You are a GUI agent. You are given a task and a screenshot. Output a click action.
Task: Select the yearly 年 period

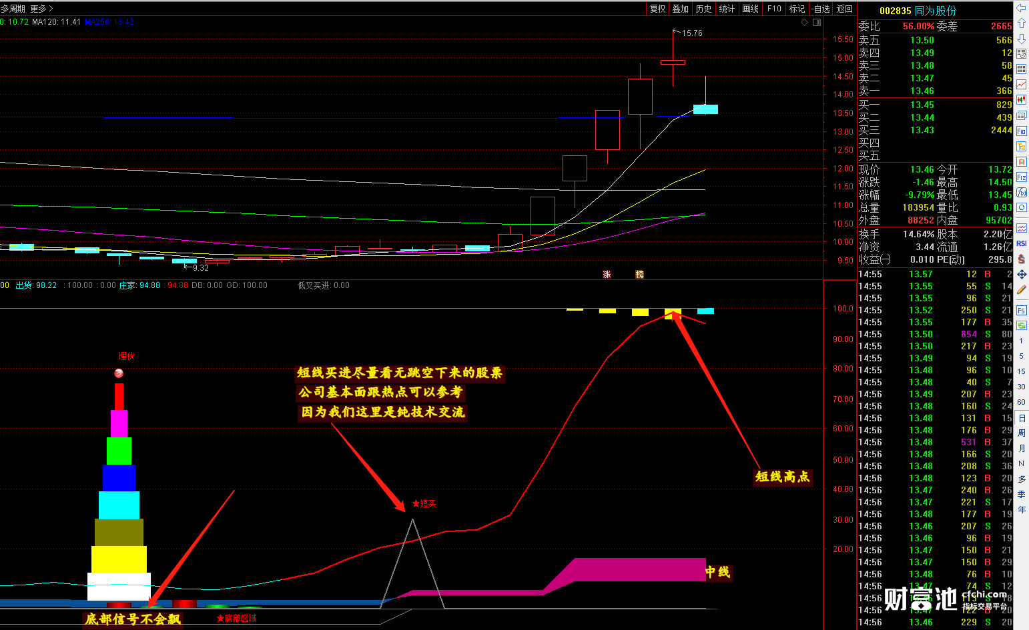coord(1021,509)
